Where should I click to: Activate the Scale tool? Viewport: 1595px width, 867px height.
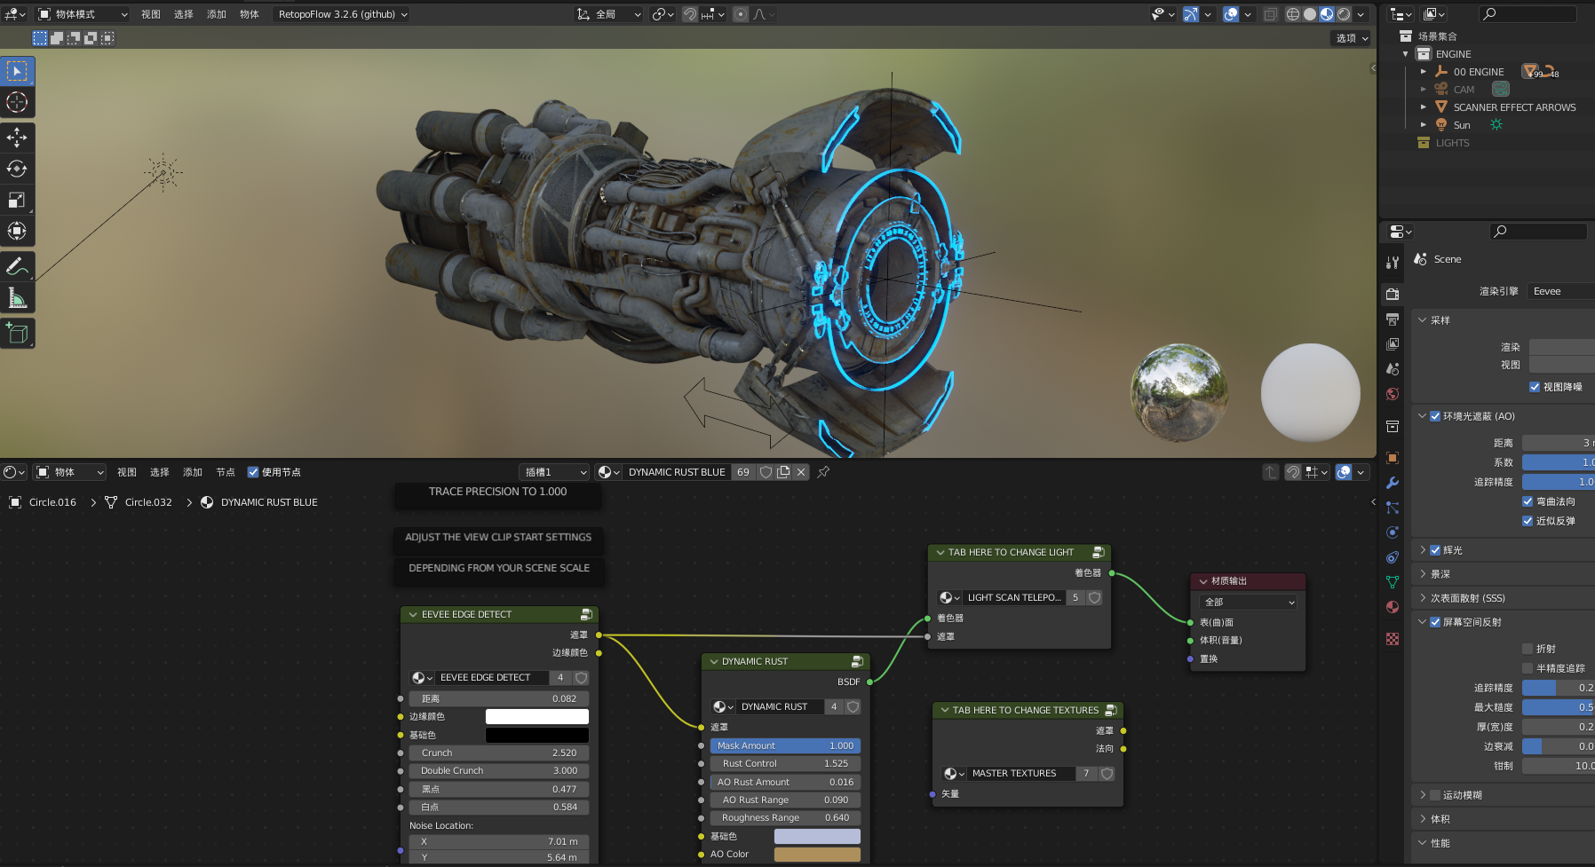[x=17, y=200]
